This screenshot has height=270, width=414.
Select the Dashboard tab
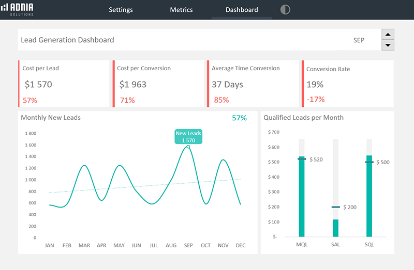click(x=242, y=10)
